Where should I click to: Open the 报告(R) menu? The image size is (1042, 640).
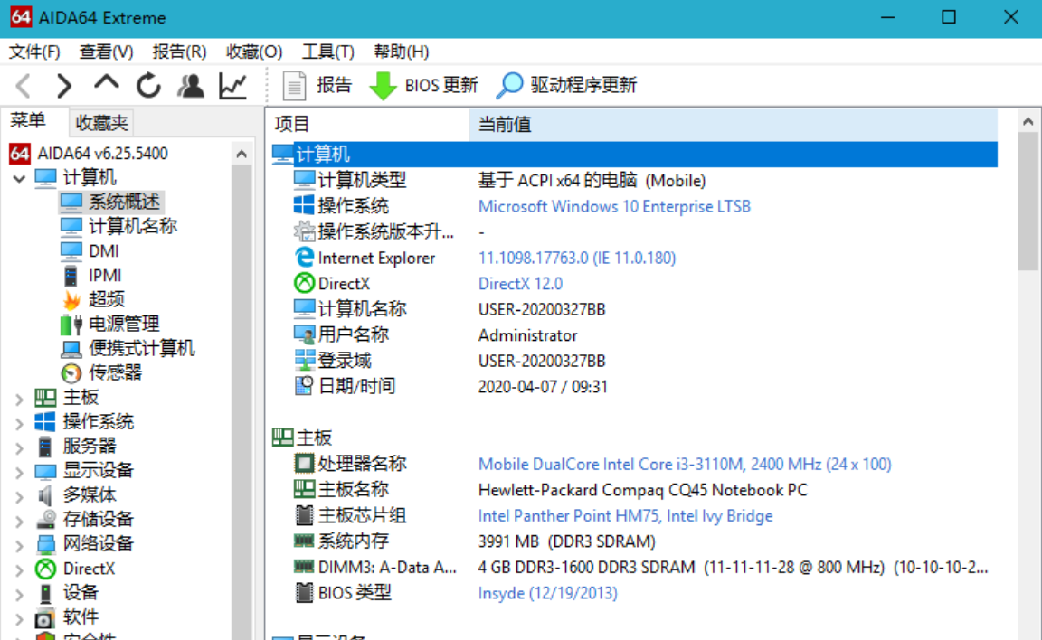(179, 52)
